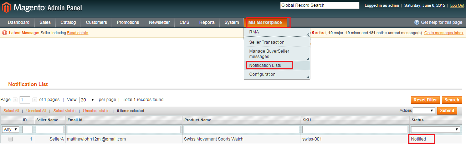Open the Read details link
The image size is (466, 148).
click(x=77, y=33)
